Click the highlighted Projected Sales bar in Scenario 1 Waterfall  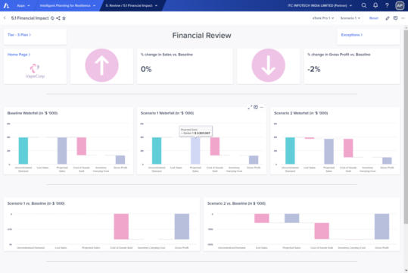(x=195, y=151)
